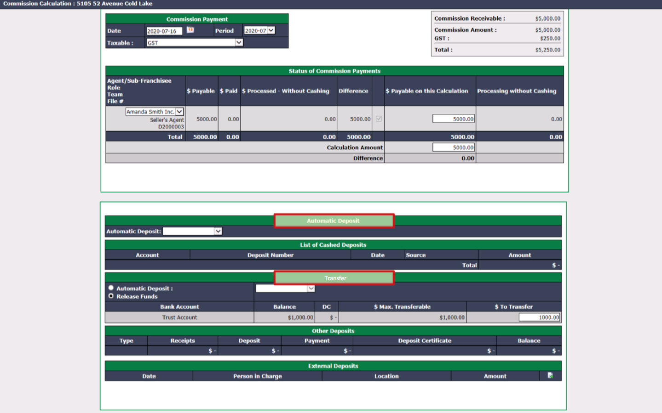Open the Period 2020-07 dropdown
662x413 pixels.
pyautogui.click(x=259, y=30)
